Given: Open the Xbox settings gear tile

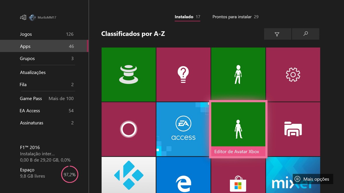Looking at the screenshot, I should pyautogui.click(x=293, y=74).
